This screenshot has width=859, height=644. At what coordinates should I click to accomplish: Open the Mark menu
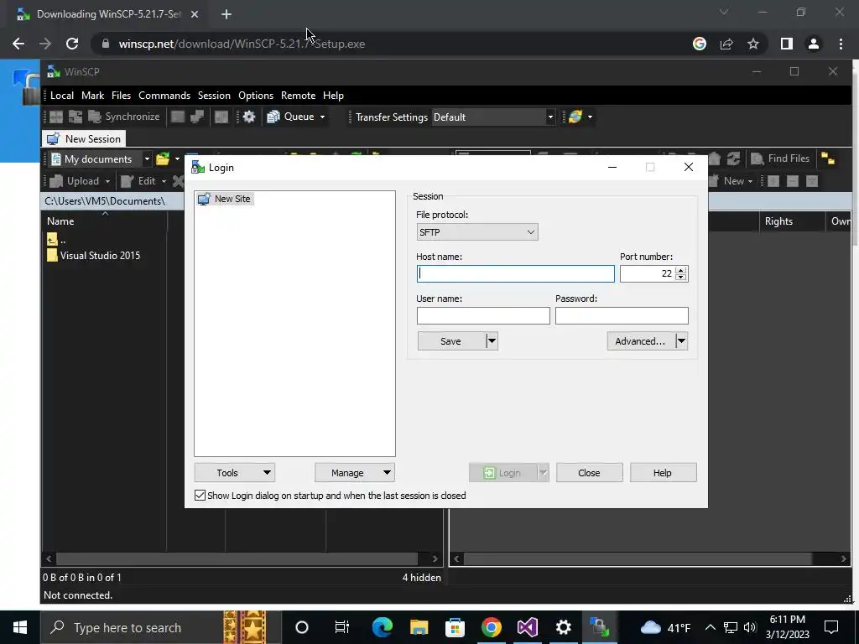click(92, 96)
